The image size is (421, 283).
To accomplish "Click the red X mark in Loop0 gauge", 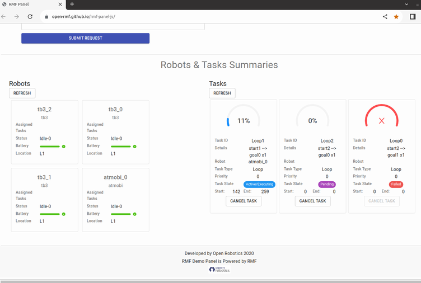I will coord(382,121).
